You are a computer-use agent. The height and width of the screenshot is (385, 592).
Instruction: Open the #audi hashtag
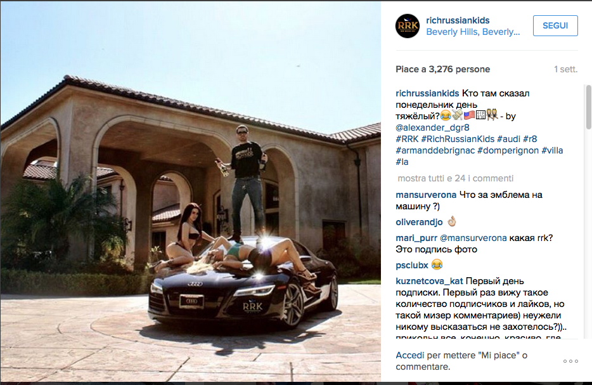pos(508,139)
